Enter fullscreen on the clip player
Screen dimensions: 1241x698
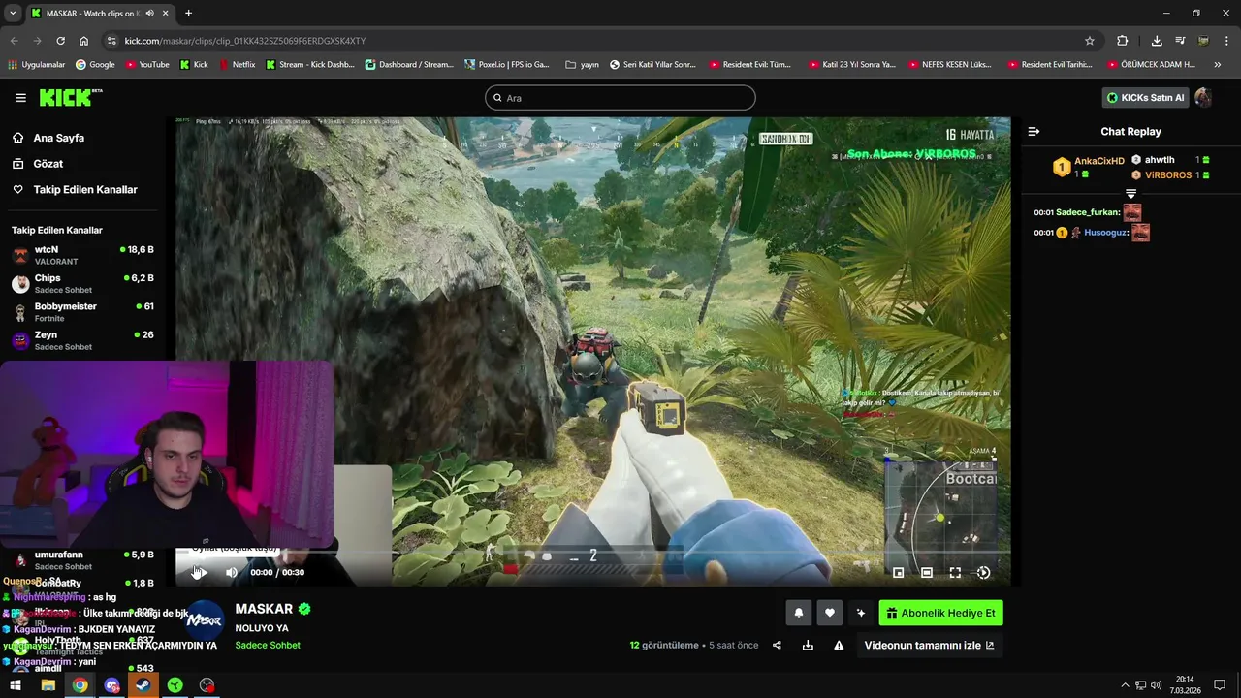pos(955,573)
